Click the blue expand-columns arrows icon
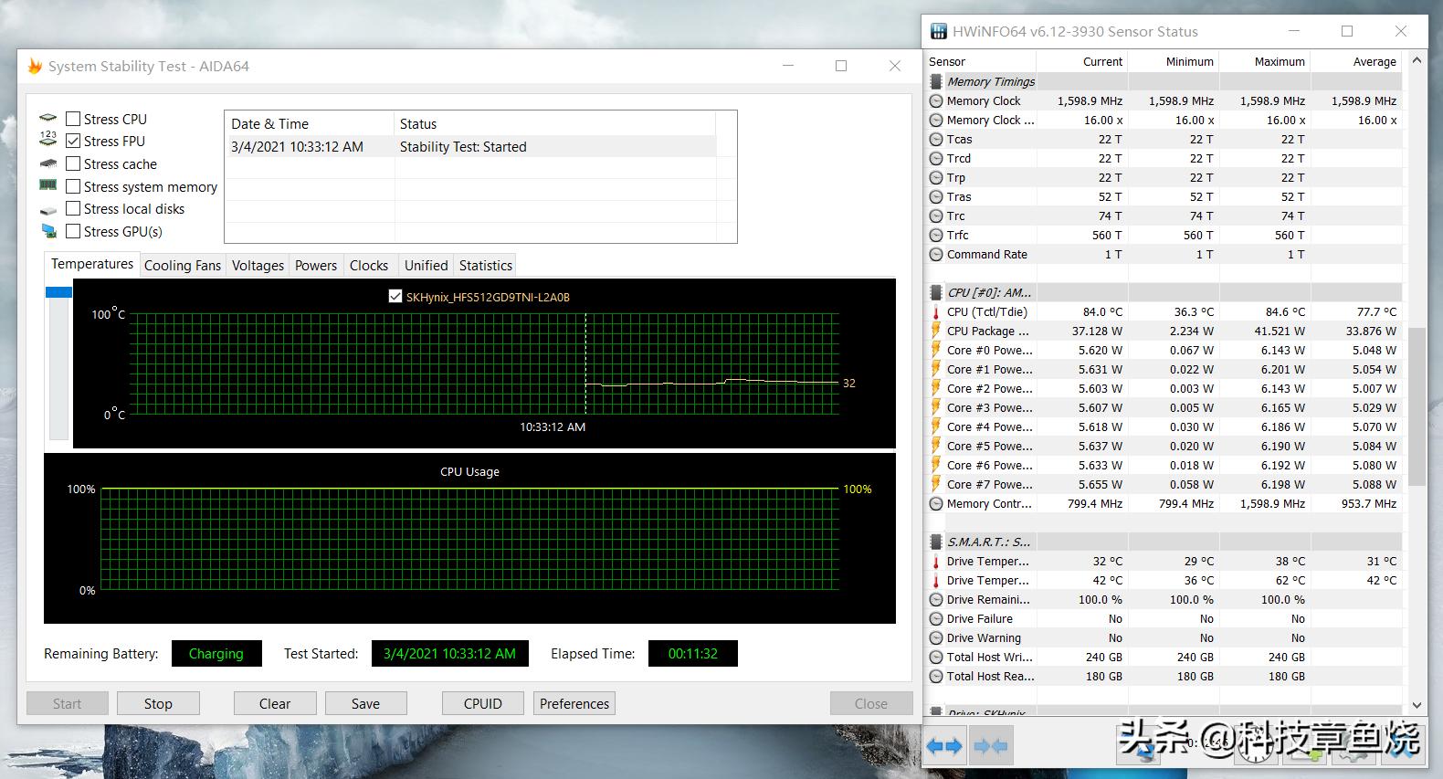Image resolution: width=1443 pixels, height=779 pixels. 944,746
